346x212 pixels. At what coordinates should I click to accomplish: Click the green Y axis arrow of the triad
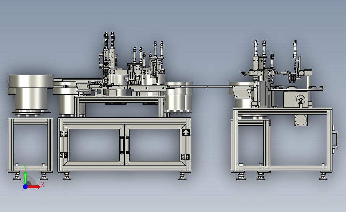pos(25,178)
